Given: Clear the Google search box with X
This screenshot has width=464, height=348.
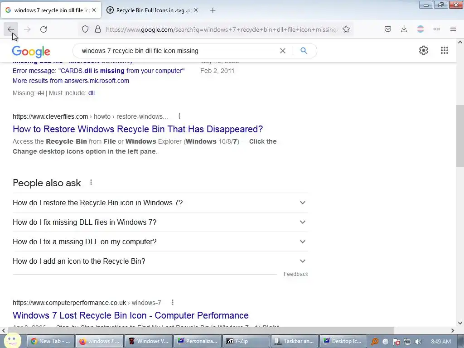Looking at the screenshot, I should tap(283, 51).
